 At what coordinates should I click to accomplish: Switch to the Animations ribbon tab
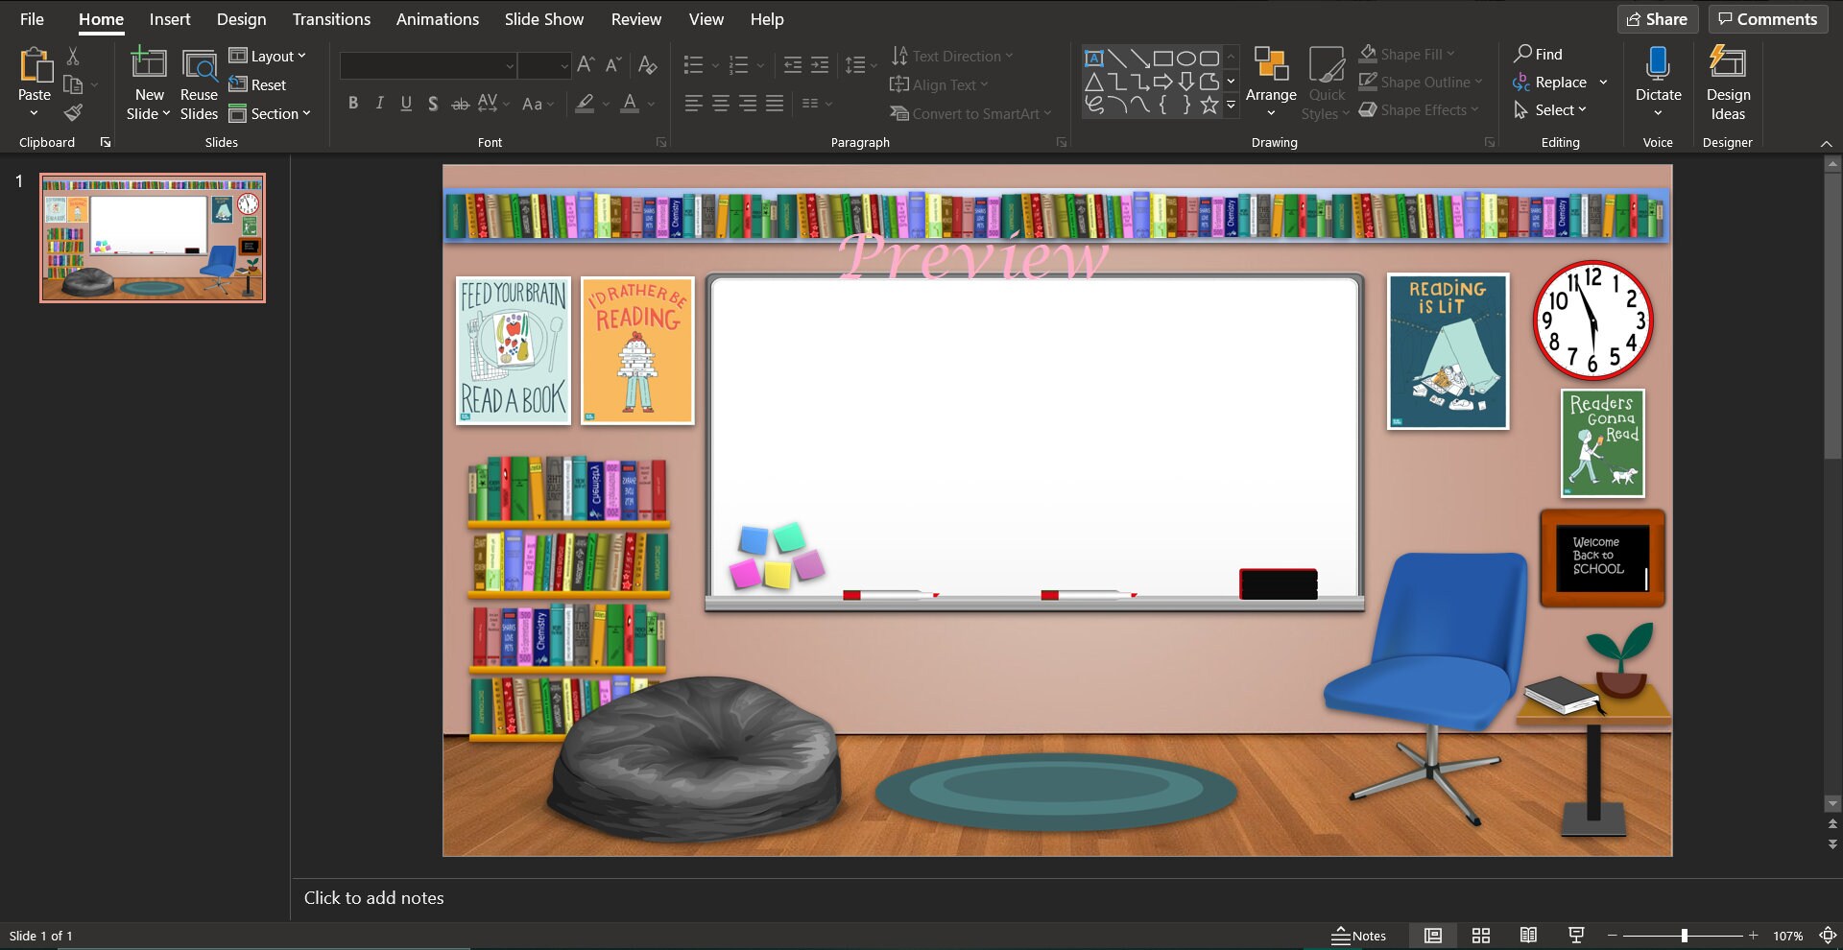click(438, 18)
